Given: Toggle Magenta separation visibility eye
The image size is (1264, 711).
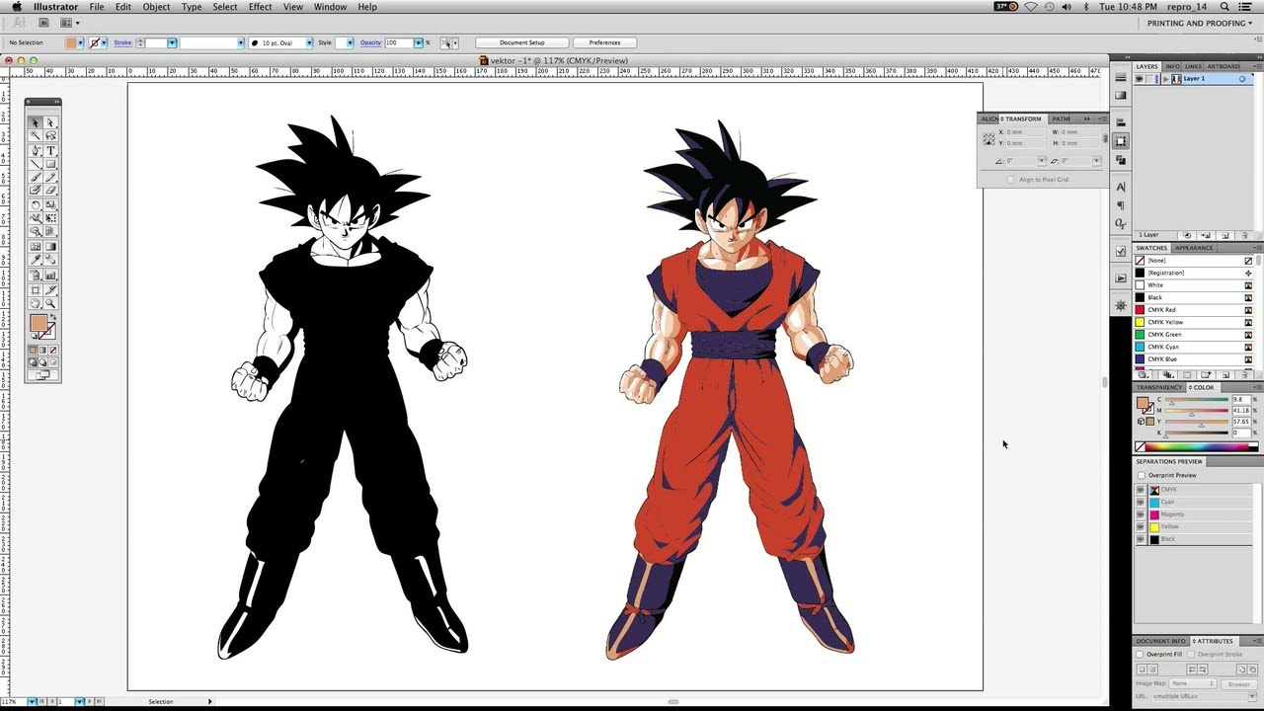Looking at the screenshot, I should pyautogui.click(x=1141, y=514).
